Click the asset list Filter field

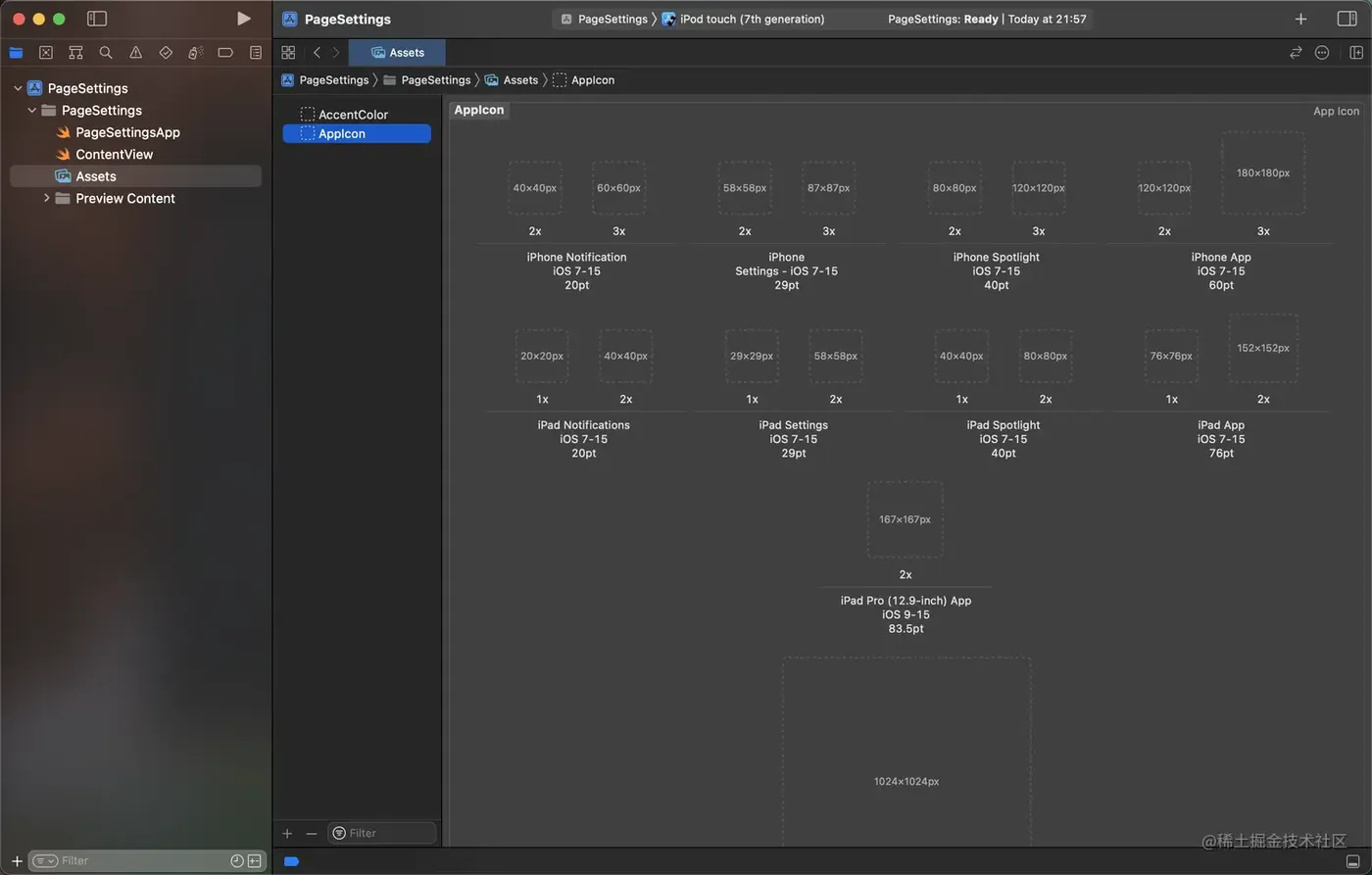(382, 833)
